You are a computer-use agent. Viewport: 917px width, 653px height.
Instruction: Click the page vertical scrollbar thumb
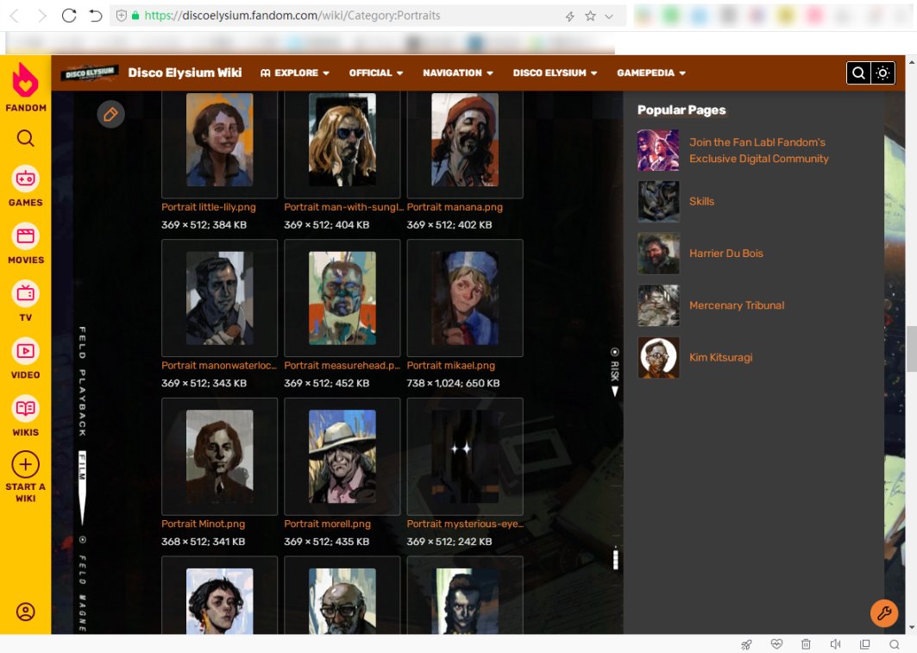pyautogui.click(x=912, y=348)
